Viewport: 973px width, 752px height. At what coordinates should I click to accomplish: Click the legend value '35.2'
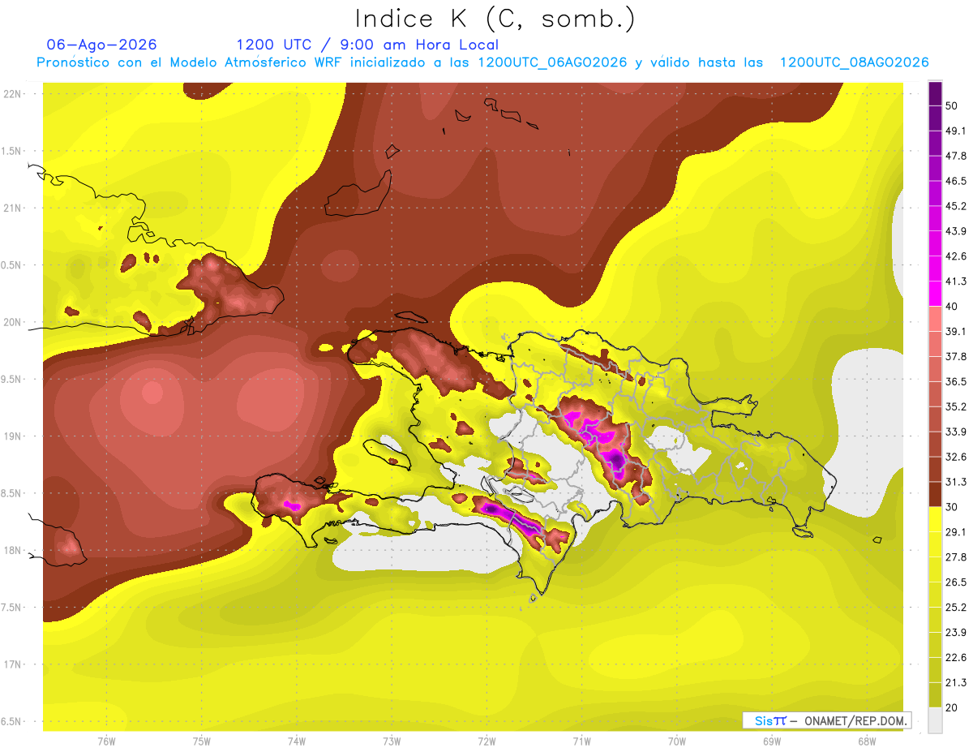pos(956,406)
